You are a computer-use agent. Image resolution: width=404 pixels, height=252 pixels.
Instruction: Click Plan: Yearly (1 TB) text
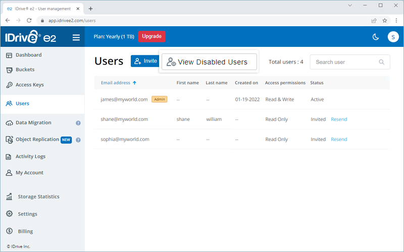114,36
